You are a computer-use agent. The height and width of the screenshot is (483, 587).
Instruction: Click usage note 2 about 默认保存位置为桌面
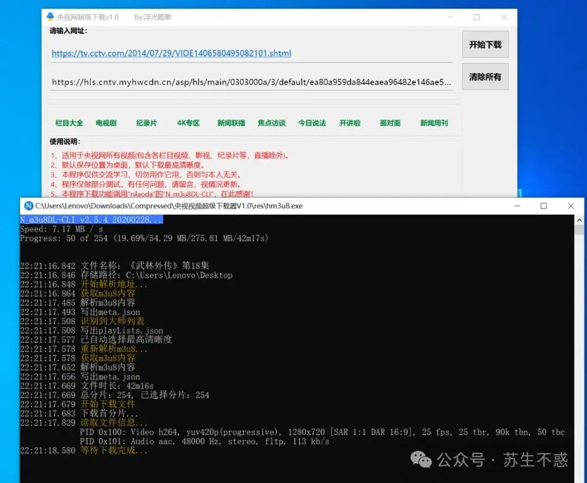click(127, 165)
